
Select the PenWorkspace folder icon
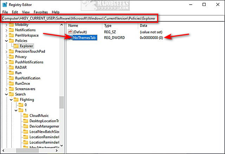pyautogui.click(x=11, y=35)
